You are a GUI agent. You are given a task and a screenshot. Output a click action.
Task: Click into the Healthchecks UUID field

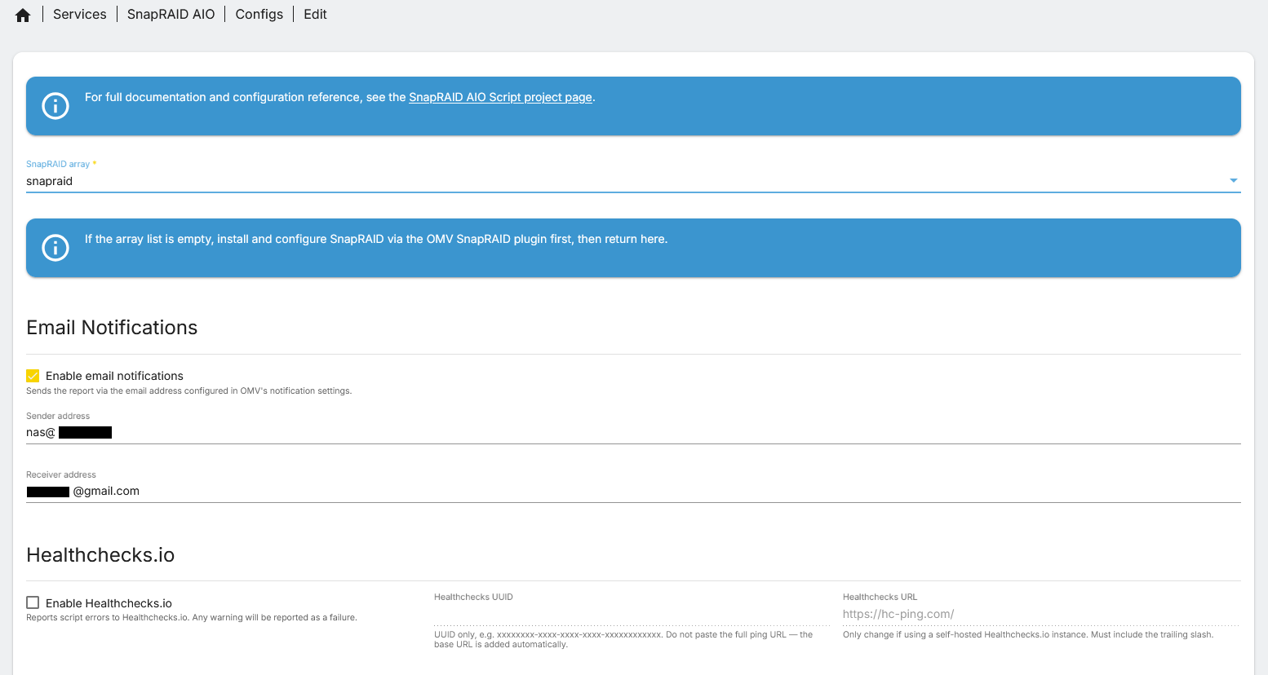[x=632, y=615]
